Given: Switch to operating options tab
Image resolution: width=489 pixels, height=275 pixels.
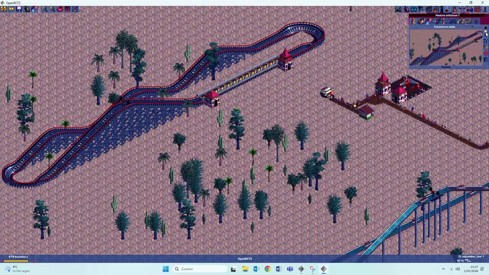Looking at the screenshot, I should point(429,21).
